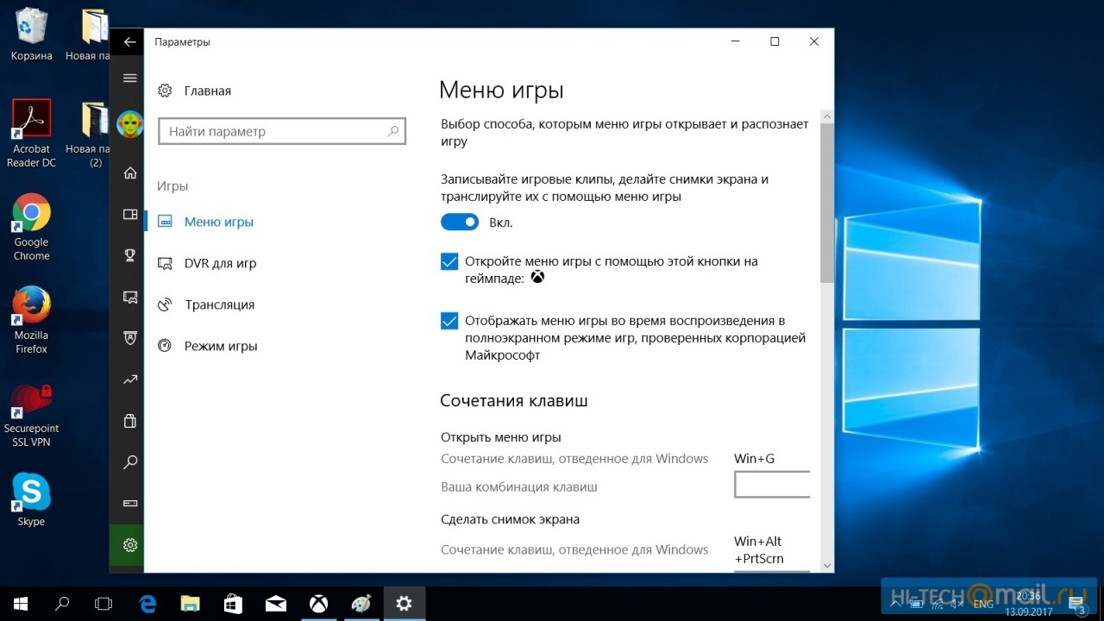Click the Сочетания клавиш heading
Screen dimensions: 1104x621
click(514, 401)
